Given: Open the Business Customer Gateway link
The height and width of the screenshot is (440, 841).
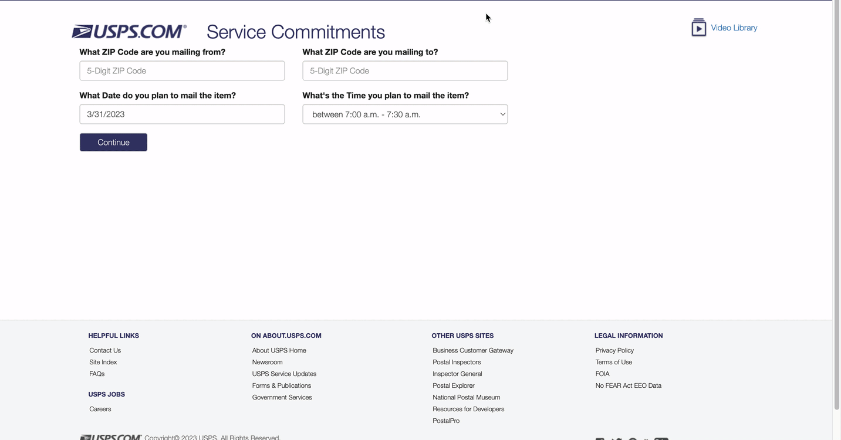Looking at the screenshot, I should [x=473, y=350].
